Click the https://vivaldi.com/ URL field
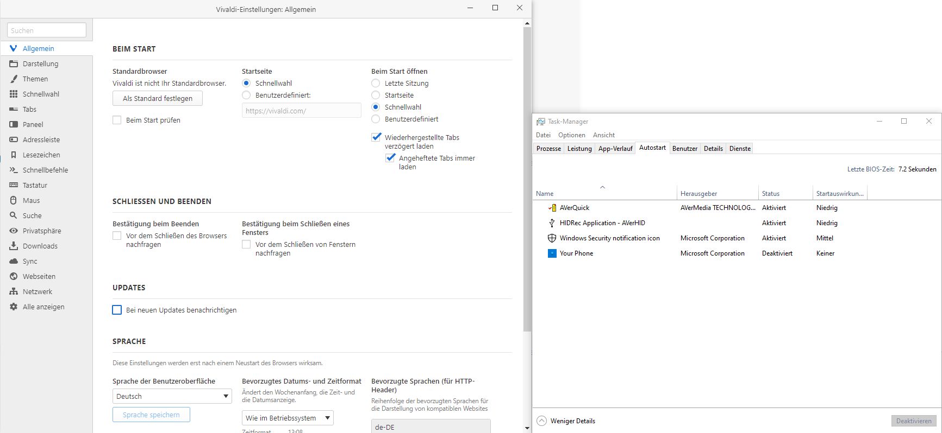This screenshot has height=433, width=942. pos(302,111)
